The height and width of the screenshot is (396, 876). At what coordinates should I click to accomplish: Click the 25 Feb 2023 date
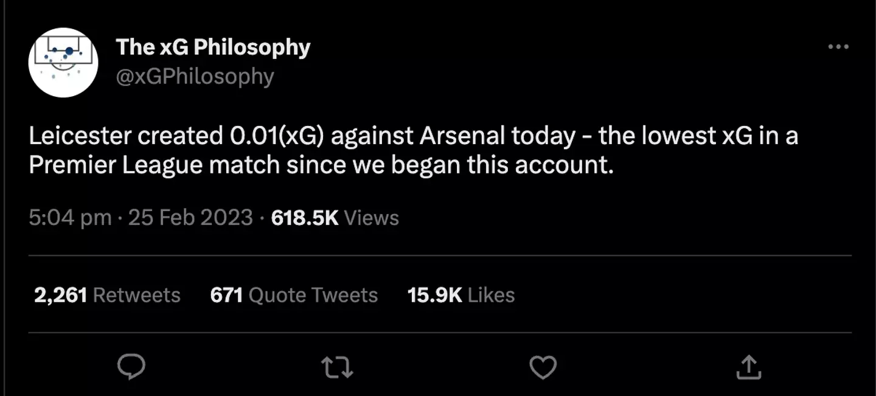190,218
